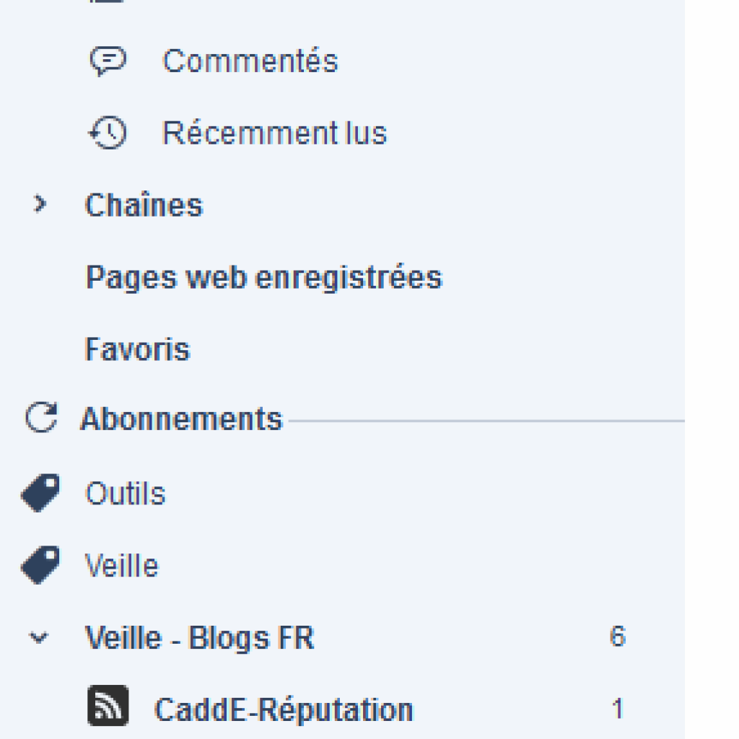Select the Veille tag label
Viewport: 739px width, 739px height.
[x=122, y=566]
